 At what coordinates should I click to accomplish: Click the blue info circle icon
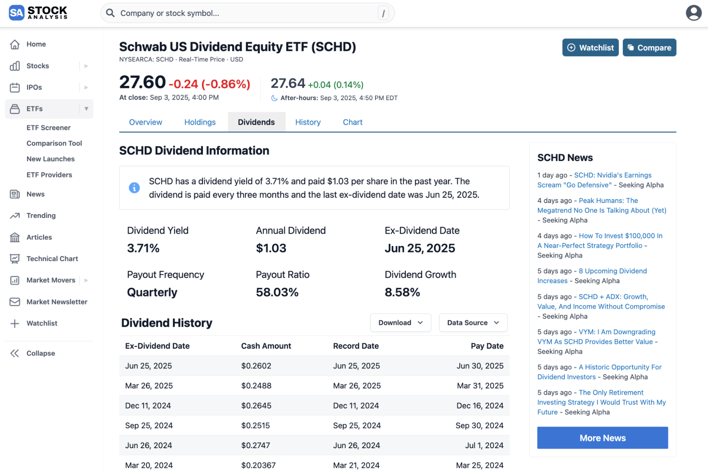point(134,188)
